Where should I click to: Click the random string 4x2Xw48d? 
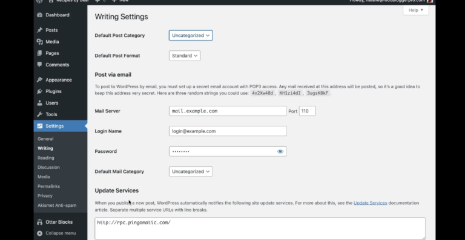point(262,93)
